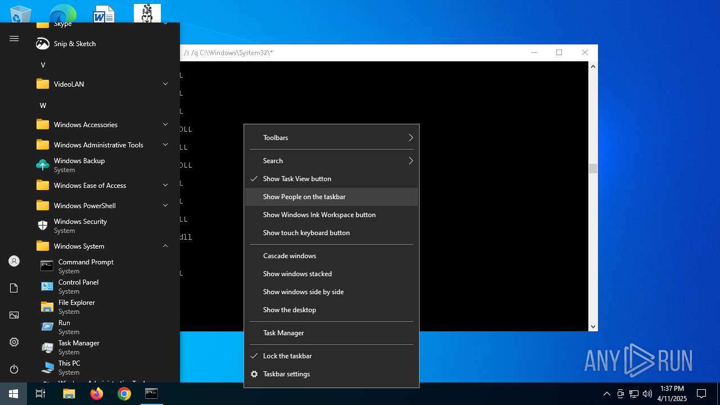Open Settings gear in Start sidebar
Viewport: 720px width, 405px height.
(14, 342)
